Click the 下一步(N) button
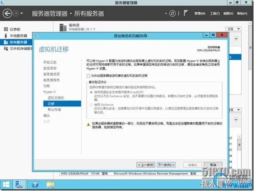Image resolution: width=254 pixels, height=191 pixels. point(166,165)
